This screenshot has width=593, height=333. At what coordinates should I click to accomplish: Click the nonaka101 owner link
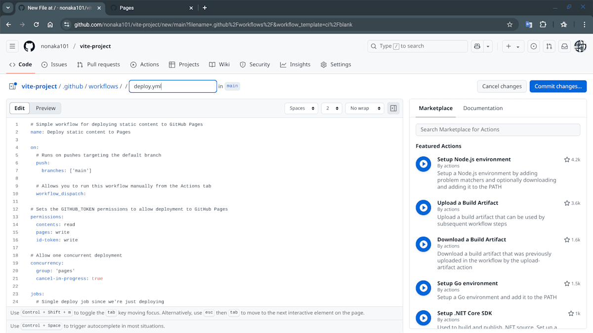coord(55,46)
